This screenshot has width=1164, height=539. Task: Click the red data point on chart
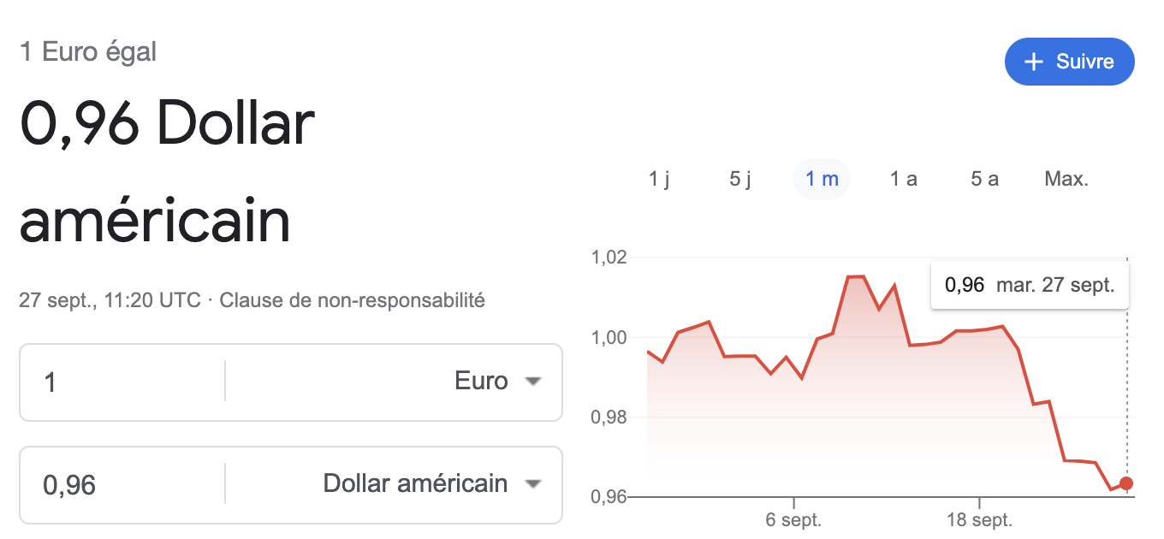click(x=1126, y=484)
